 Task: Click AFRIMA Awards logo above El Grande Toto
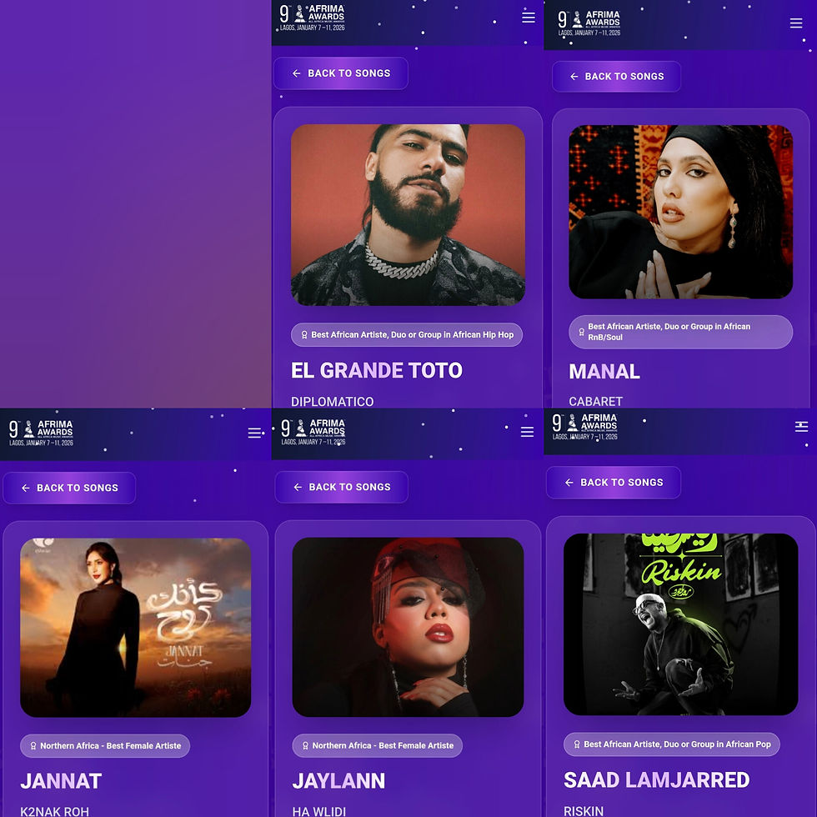point(312,18)
